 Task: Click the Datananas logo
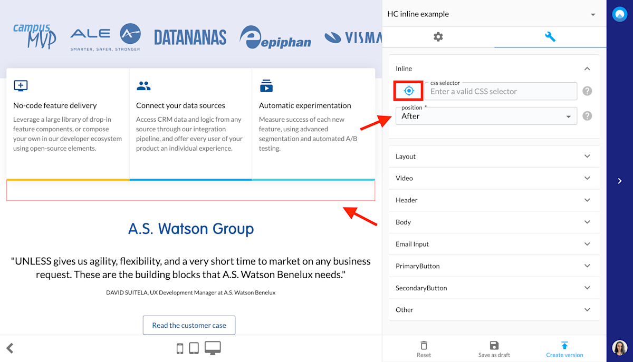coord(190,37)
